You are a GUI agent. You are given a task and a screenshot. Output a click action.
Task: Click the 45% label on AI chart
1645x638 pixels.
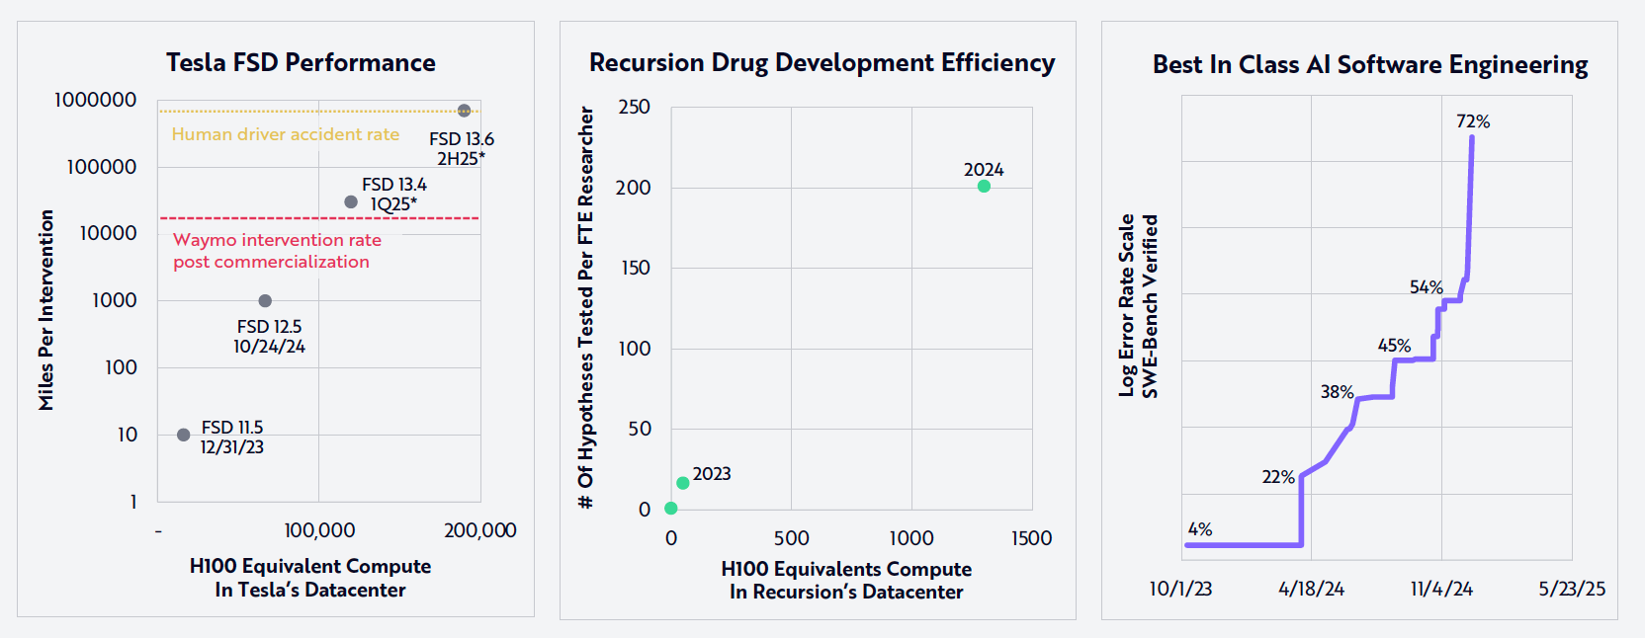pyautogui.click(x=1394, y=346)
